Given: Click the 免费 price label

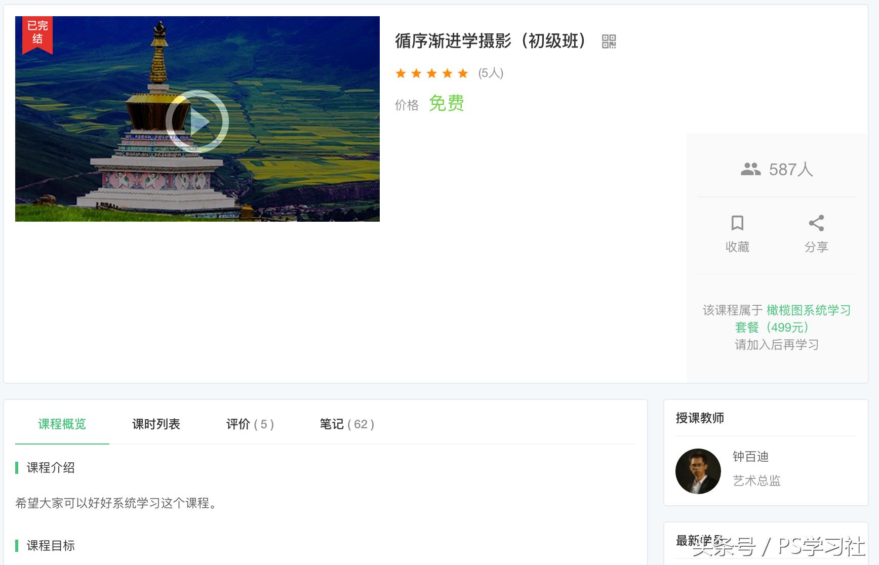Looking at the screenshot, I should [446, 104].
